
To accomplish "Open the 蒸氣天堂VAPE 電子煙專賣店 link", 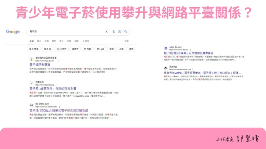I will pyautogui.click(x=202, y=73).
